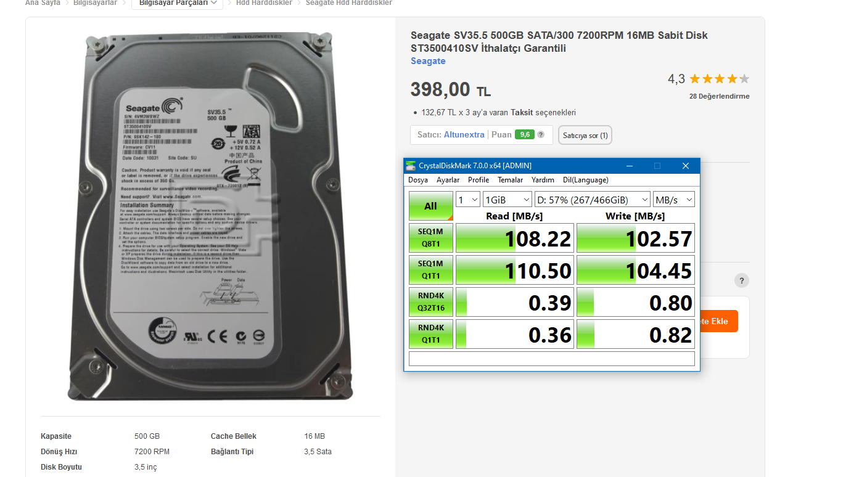Screen dimensions: 867x477
Task: Run all benchmarks with the All button
Action: point(430,206)
